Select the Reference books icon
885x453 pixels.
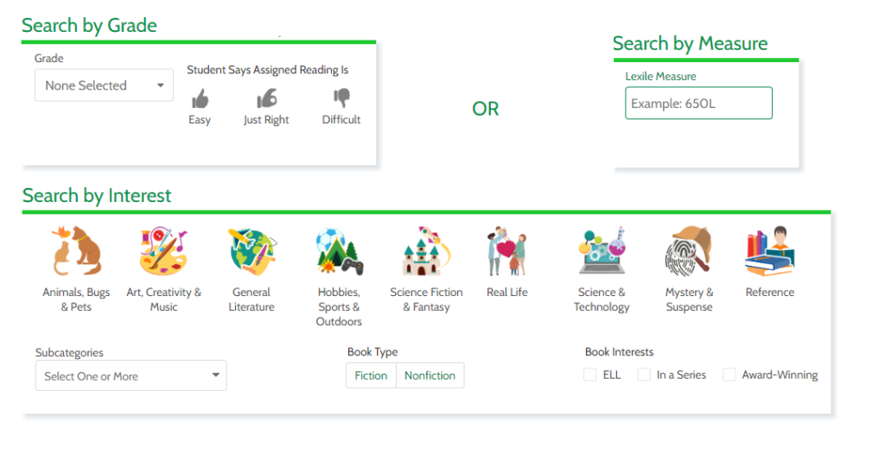[x=770, y=251]
